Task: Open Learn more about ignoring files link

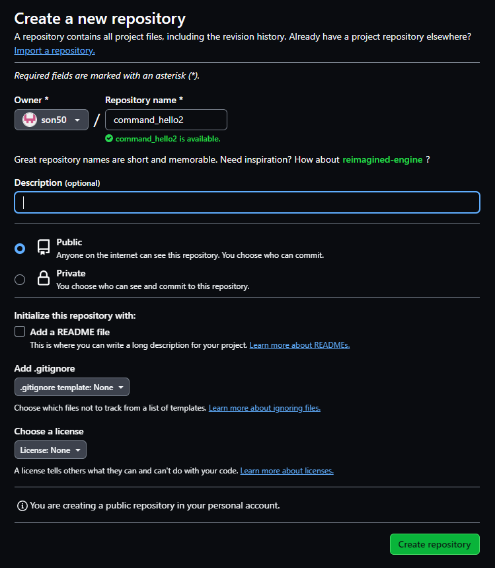Action: [264, 408]
